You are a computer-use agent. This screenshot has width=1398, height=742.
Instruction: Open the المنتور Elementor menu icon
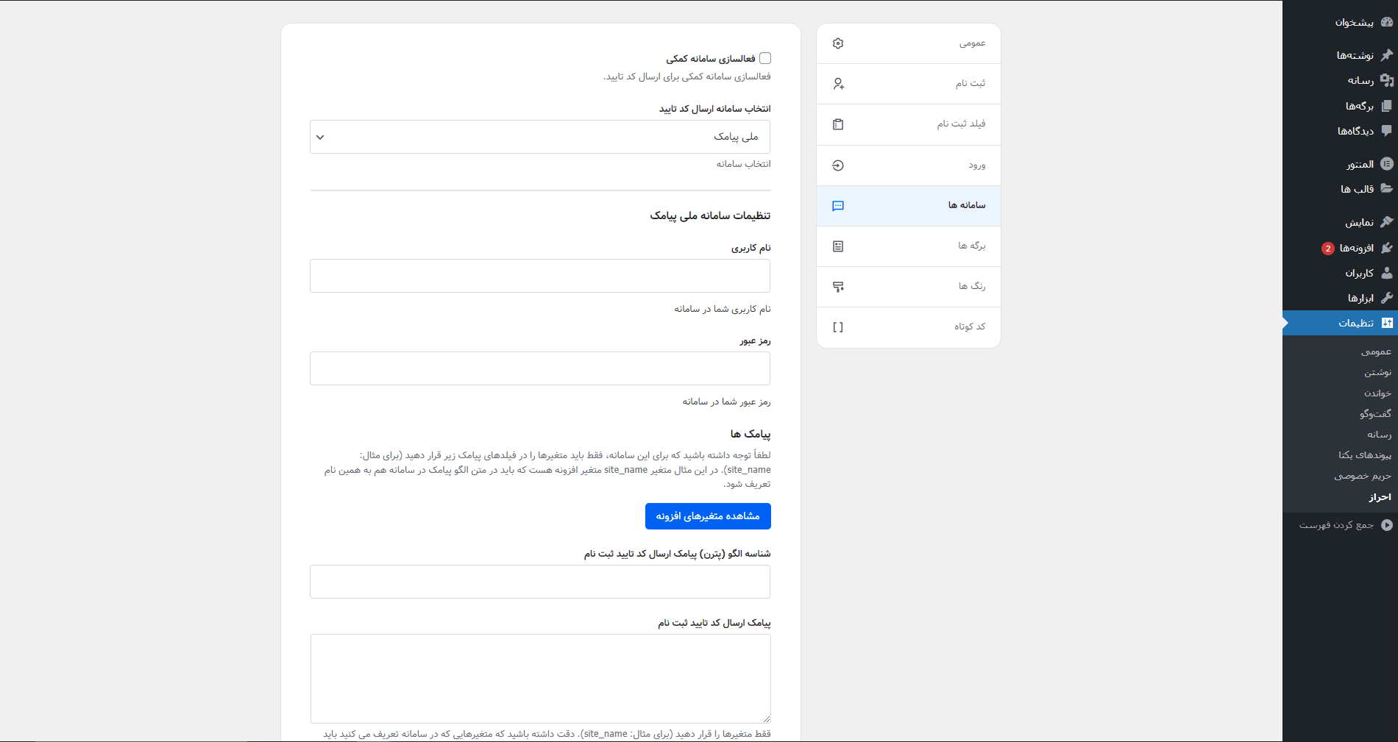click(x=1387, y=163)
